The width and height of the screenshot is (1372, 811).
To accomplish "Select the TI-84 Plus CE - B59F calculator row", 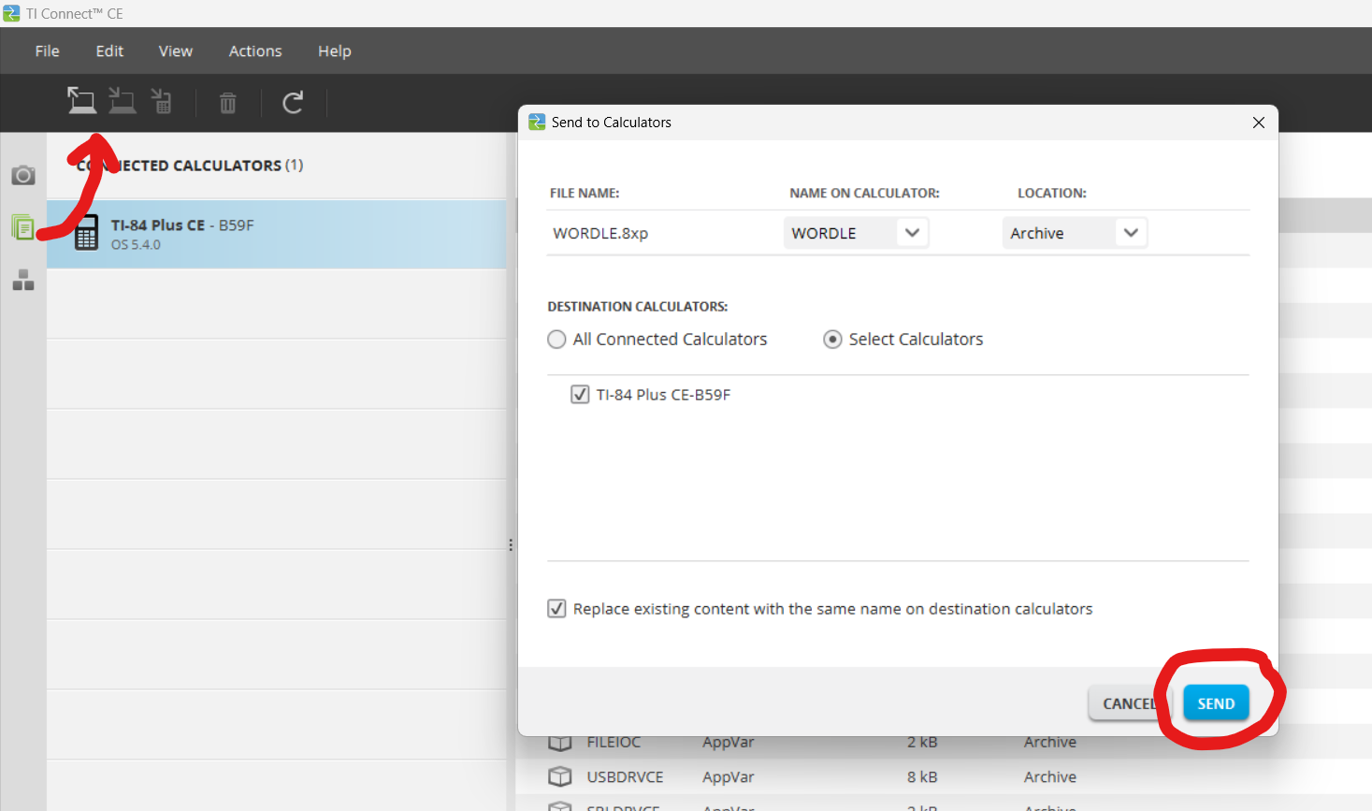I will pos(277,234).
